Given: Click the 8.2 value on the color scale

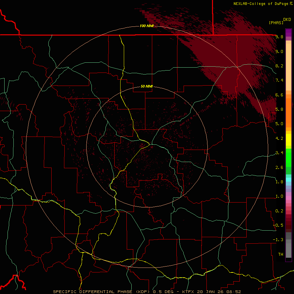Looking at the screenshot, I should tap(279, 66).
